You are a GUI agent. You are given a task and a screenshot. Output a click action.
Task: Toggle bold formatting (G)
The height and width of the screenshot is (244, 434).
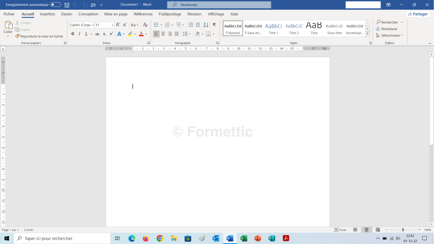pos(73,34)
